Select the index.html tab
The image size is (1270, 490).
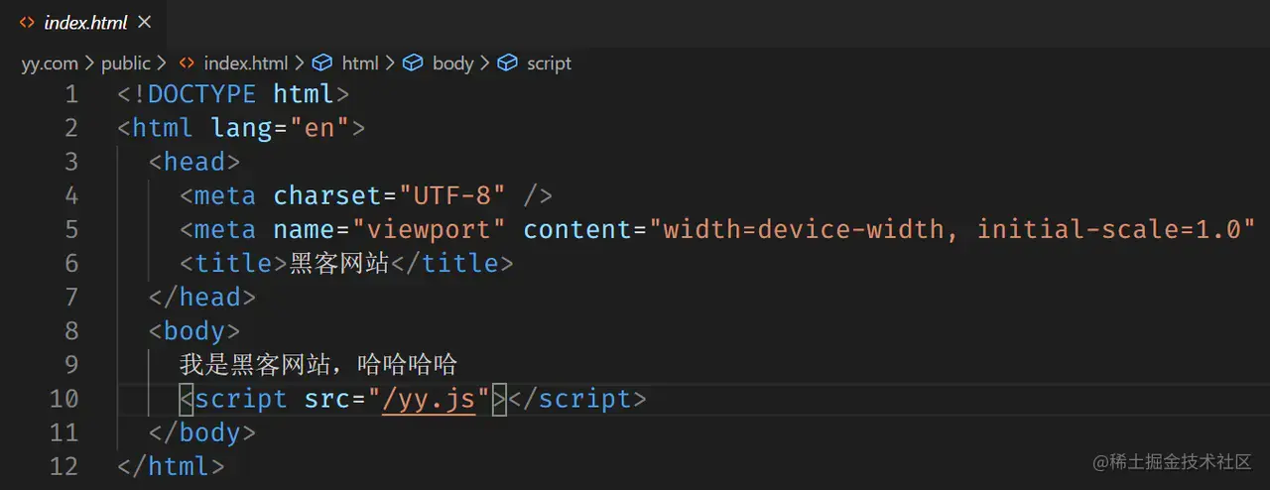click(x=83, y=22)
